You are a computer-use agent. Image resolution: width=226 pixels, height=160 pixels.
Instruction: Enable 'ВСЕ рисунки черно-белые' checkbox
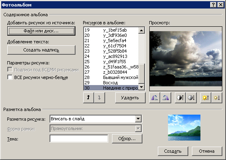10,77
